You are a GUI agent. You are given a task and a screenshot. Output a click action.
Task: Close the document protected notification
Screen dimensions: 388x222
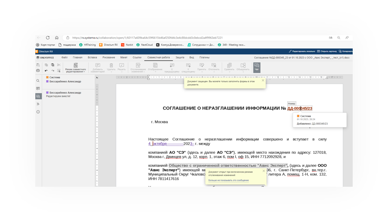pyautogui.click(x=263, y=80)
